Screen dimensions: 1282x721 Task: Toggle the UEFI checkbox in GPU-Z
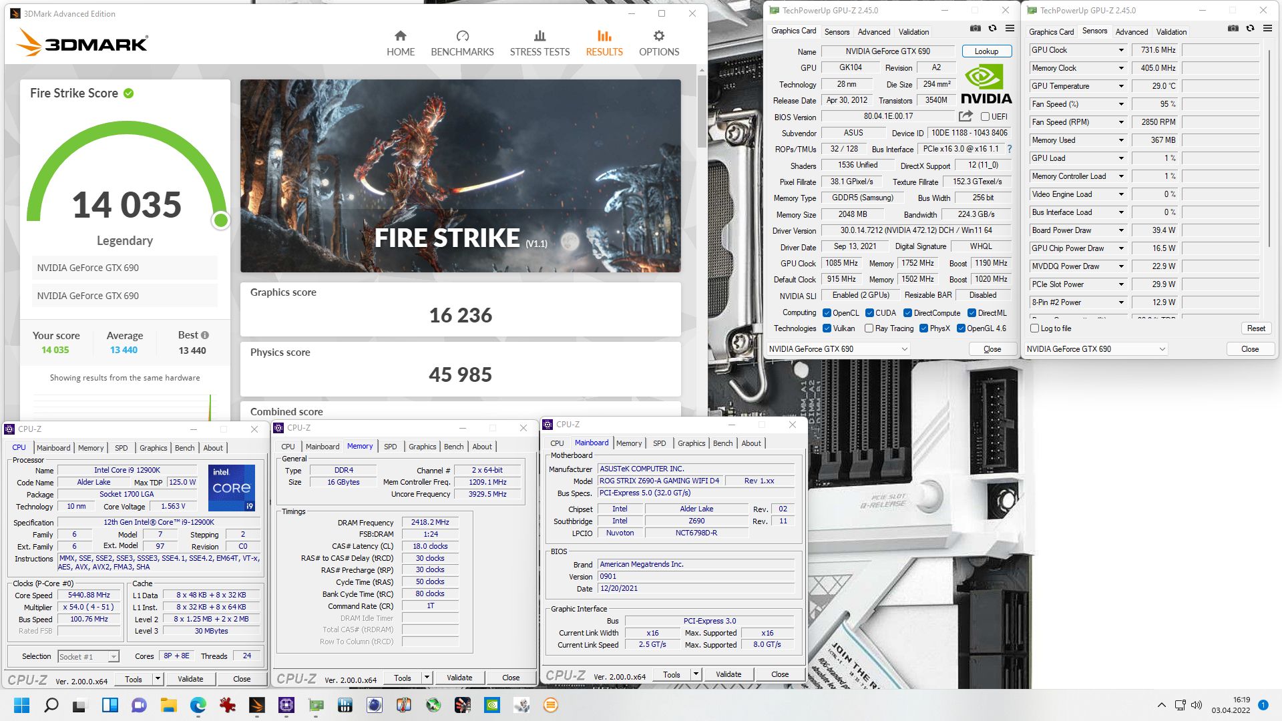pos(985,117)
